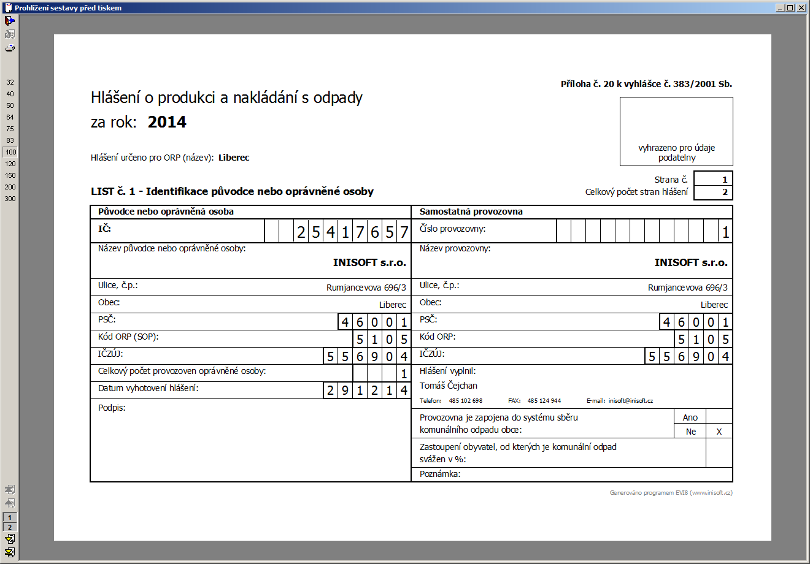This screenshot has height=564, width=810.
Task: Click originator Obec value 'Liberec'
Action: 393,305
